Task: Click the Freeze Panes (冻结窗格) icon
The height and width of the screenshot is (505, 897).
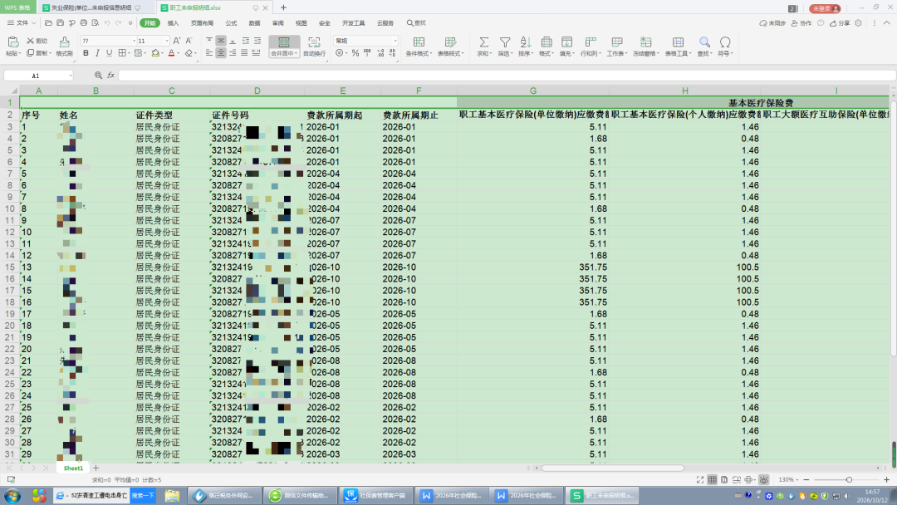Action: point(646,42)
